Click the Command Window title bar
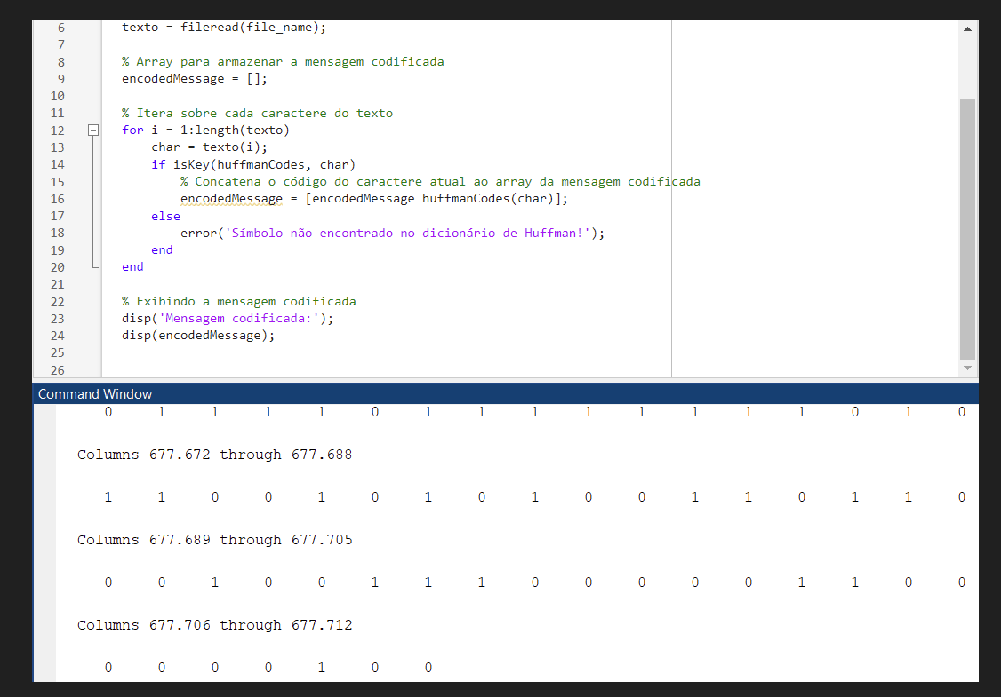 505,393
